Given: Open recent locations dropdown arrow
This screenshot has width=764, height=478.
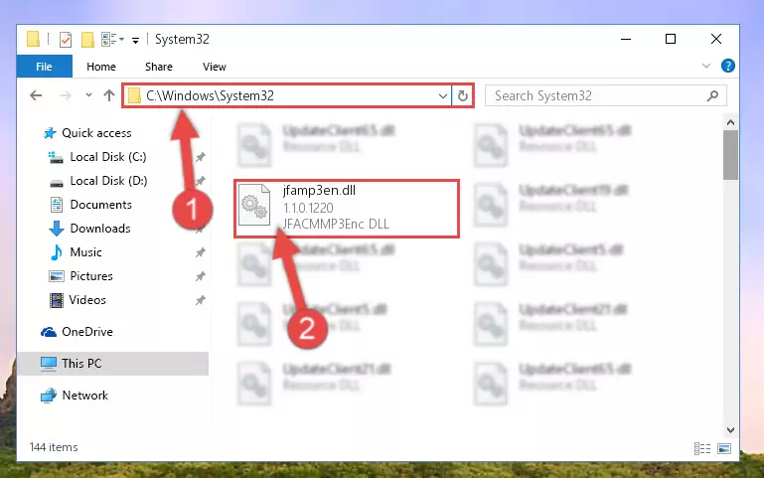Looking at the screenshot, I should point(88,95).
